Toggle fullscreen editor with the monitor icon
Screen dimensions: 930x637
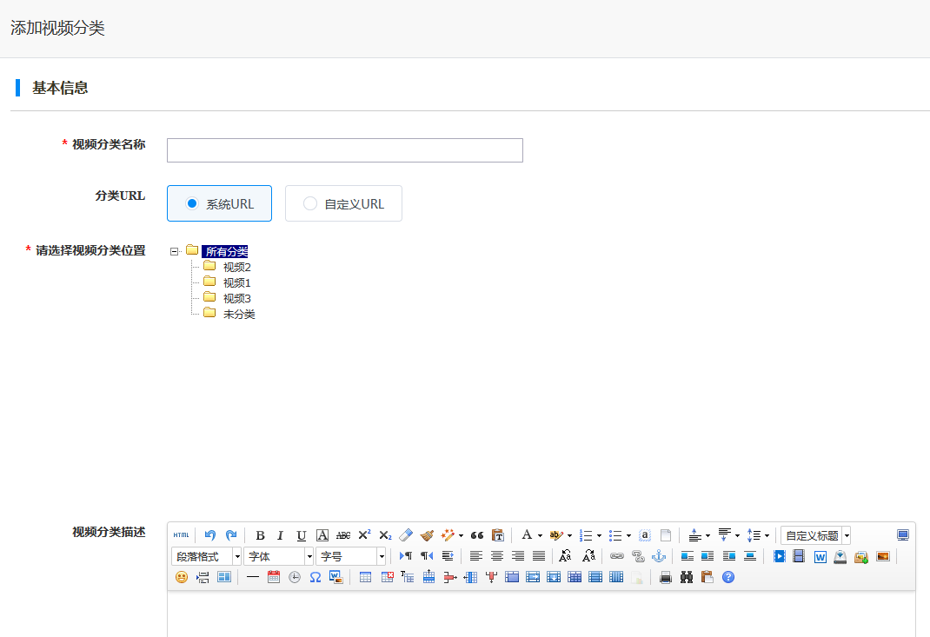pos(903,535)
